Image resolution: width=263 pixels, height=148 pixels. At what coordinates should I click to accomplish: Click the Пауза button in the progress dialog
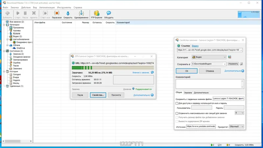[x=80, y=95]
